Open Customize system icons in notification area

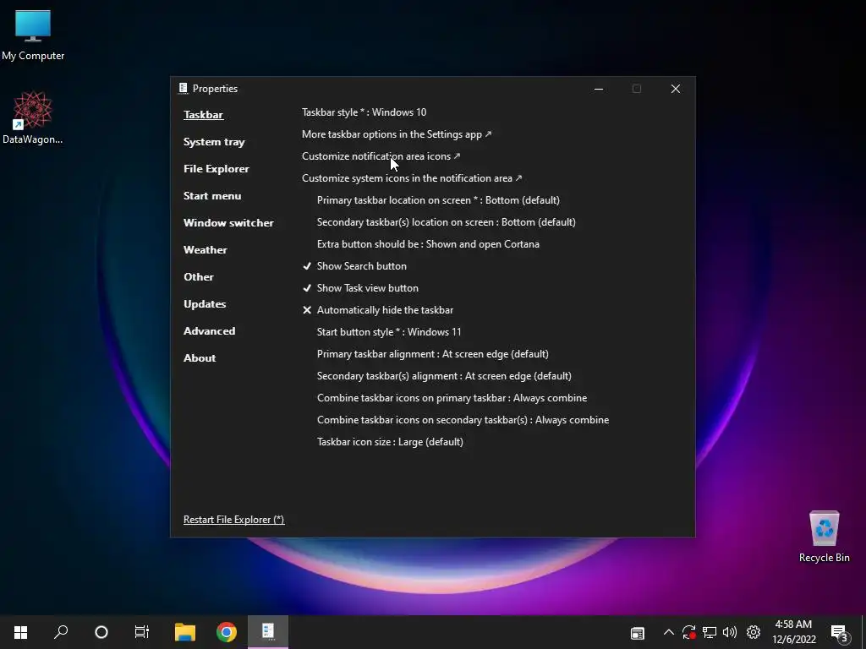pos(412,178)
